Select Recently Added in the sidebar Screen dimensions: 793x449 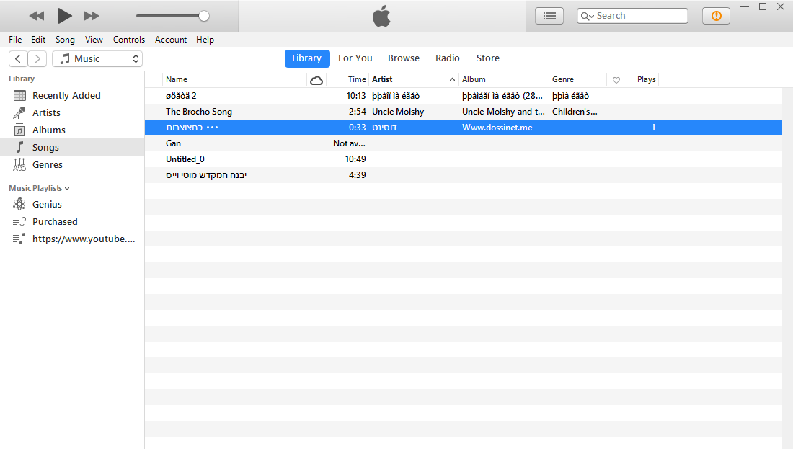point(72,96)
